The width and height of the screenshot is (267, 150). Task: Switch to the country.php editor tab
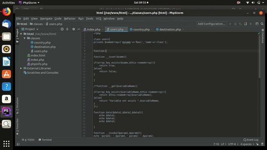coord(141,30)
